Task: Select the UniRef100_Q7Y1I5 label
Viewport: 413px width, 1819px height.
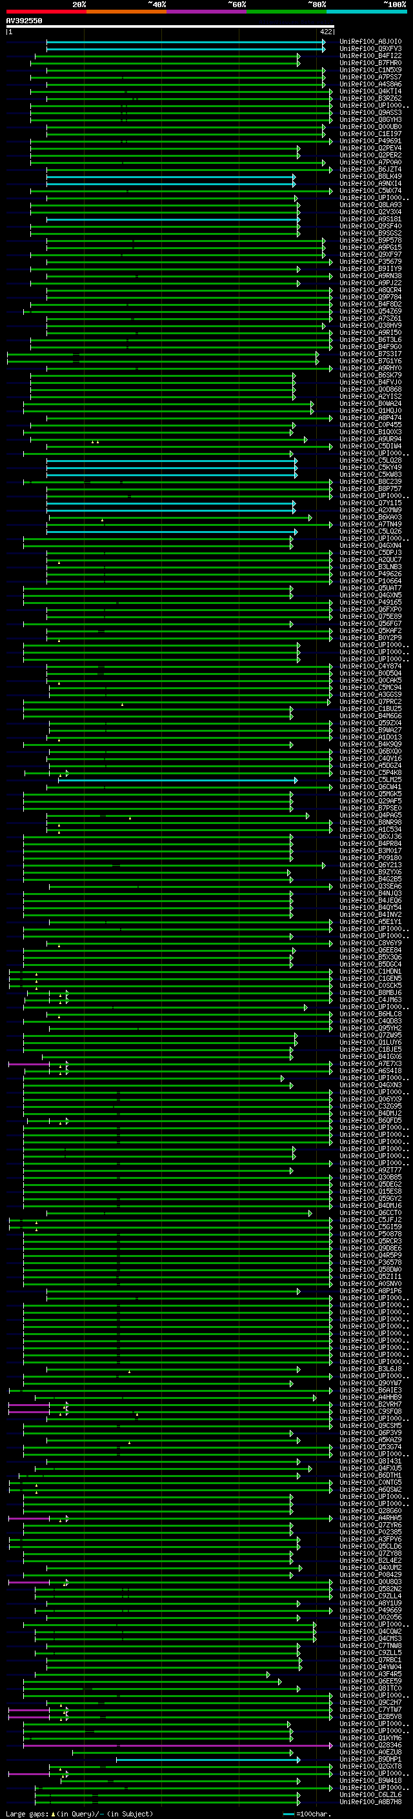Action: point(370,503)
